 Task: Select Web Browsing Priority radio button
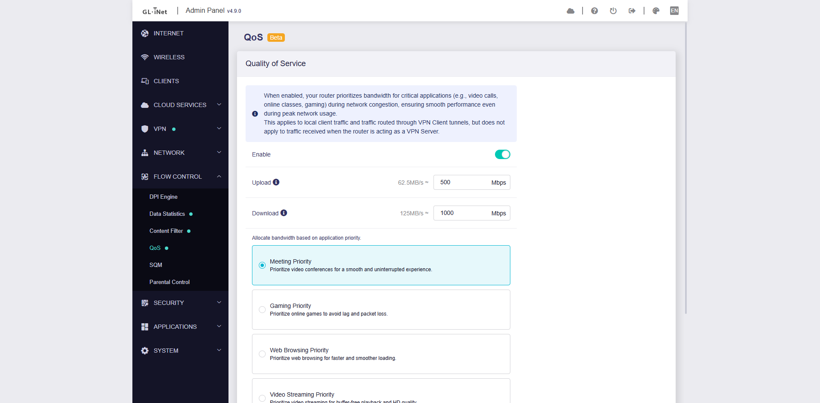[262, 354]
